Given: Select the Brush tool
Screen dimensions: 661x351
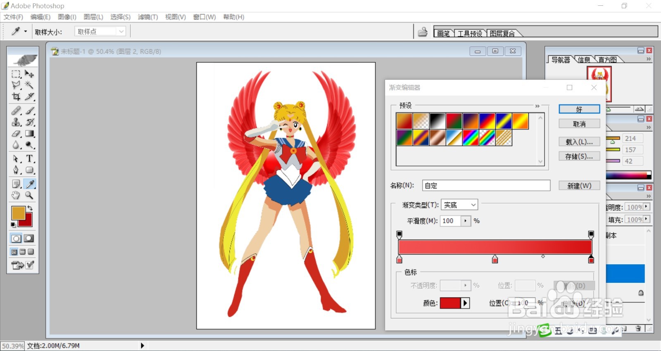Looking at the screenshot, I should click(x=29, y=111).
